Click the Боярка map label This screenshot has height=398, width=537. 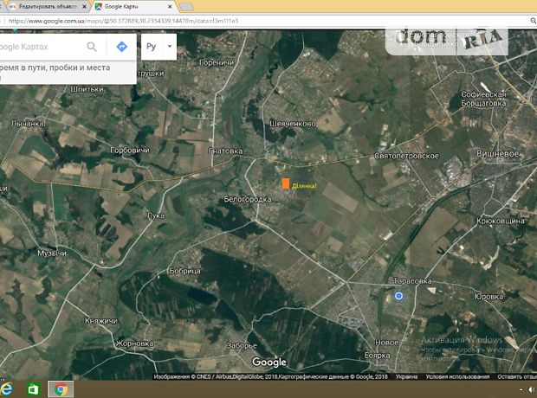tap(377, 356)
